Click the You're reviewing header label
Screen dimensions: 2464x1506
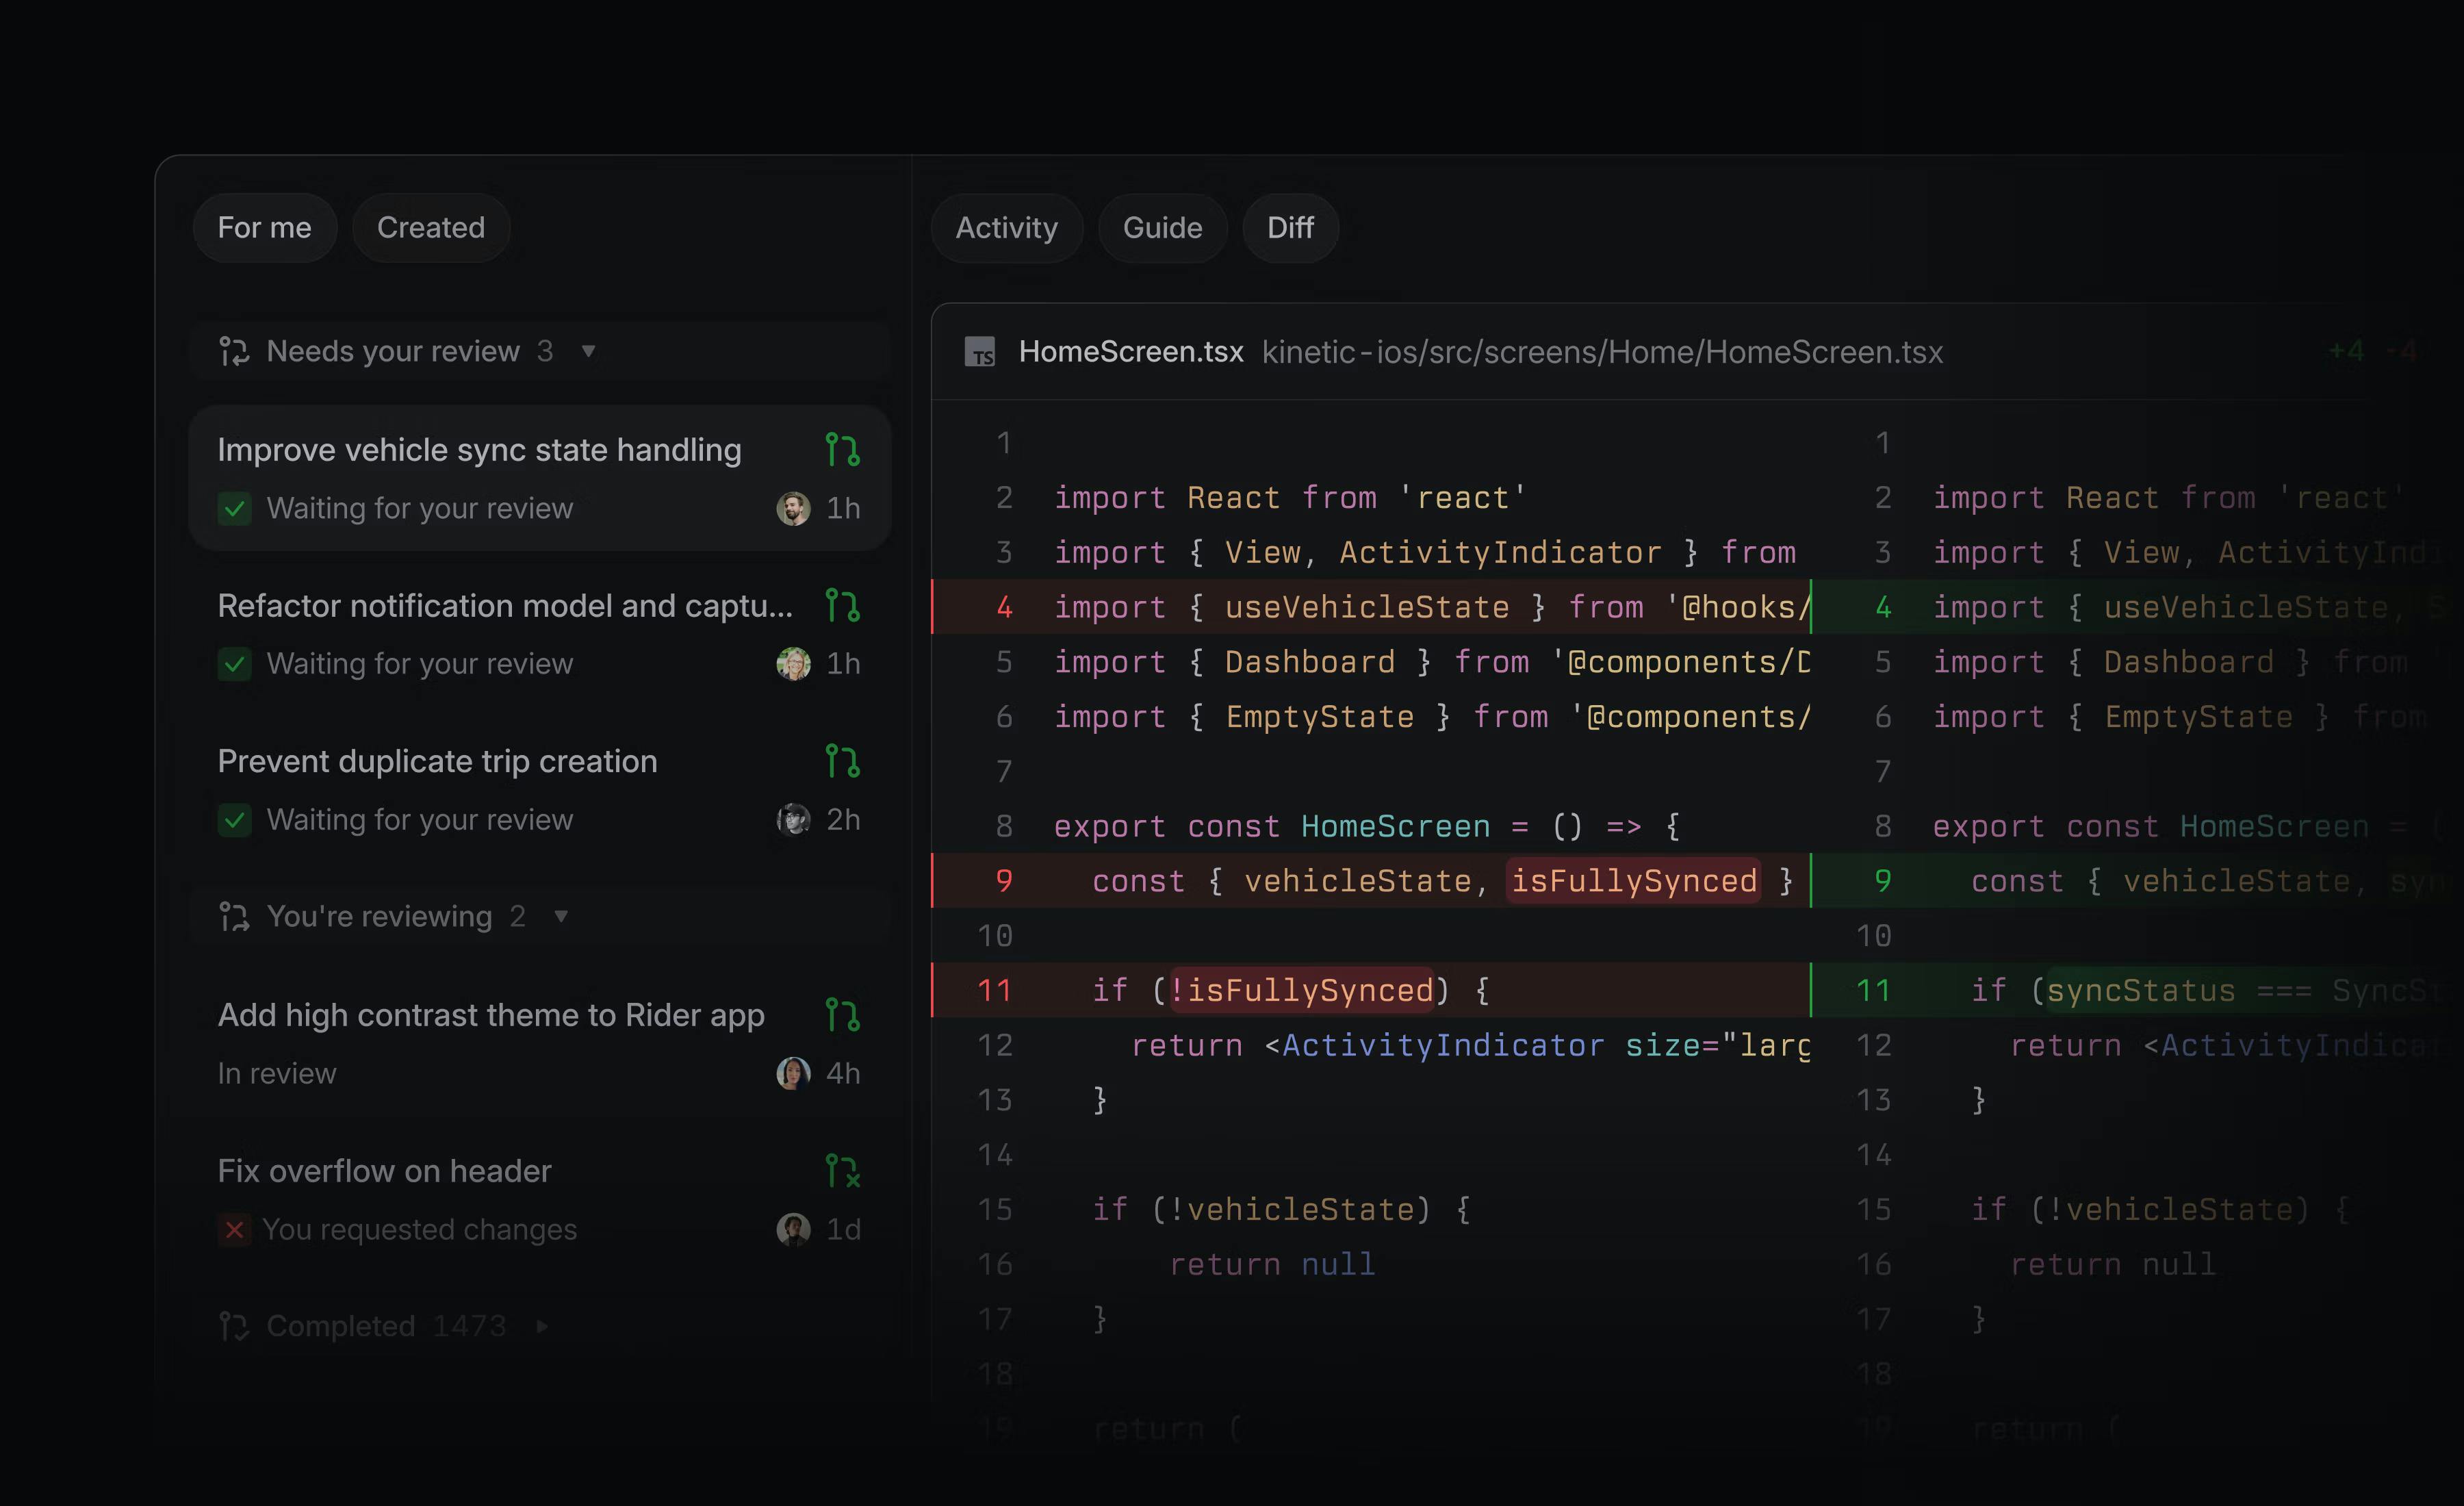coord(380,916)
